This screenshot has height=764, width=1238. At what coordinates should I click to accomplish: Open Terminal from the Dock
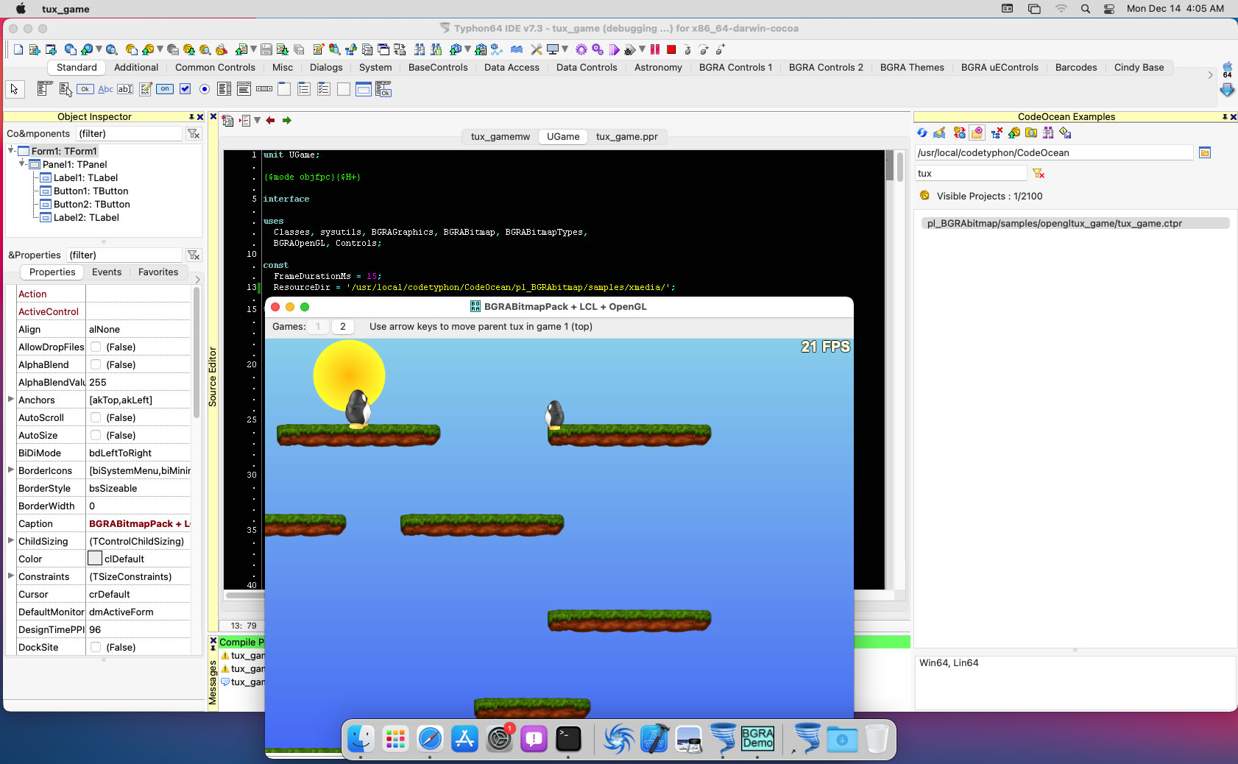click(x=568, y=739)
